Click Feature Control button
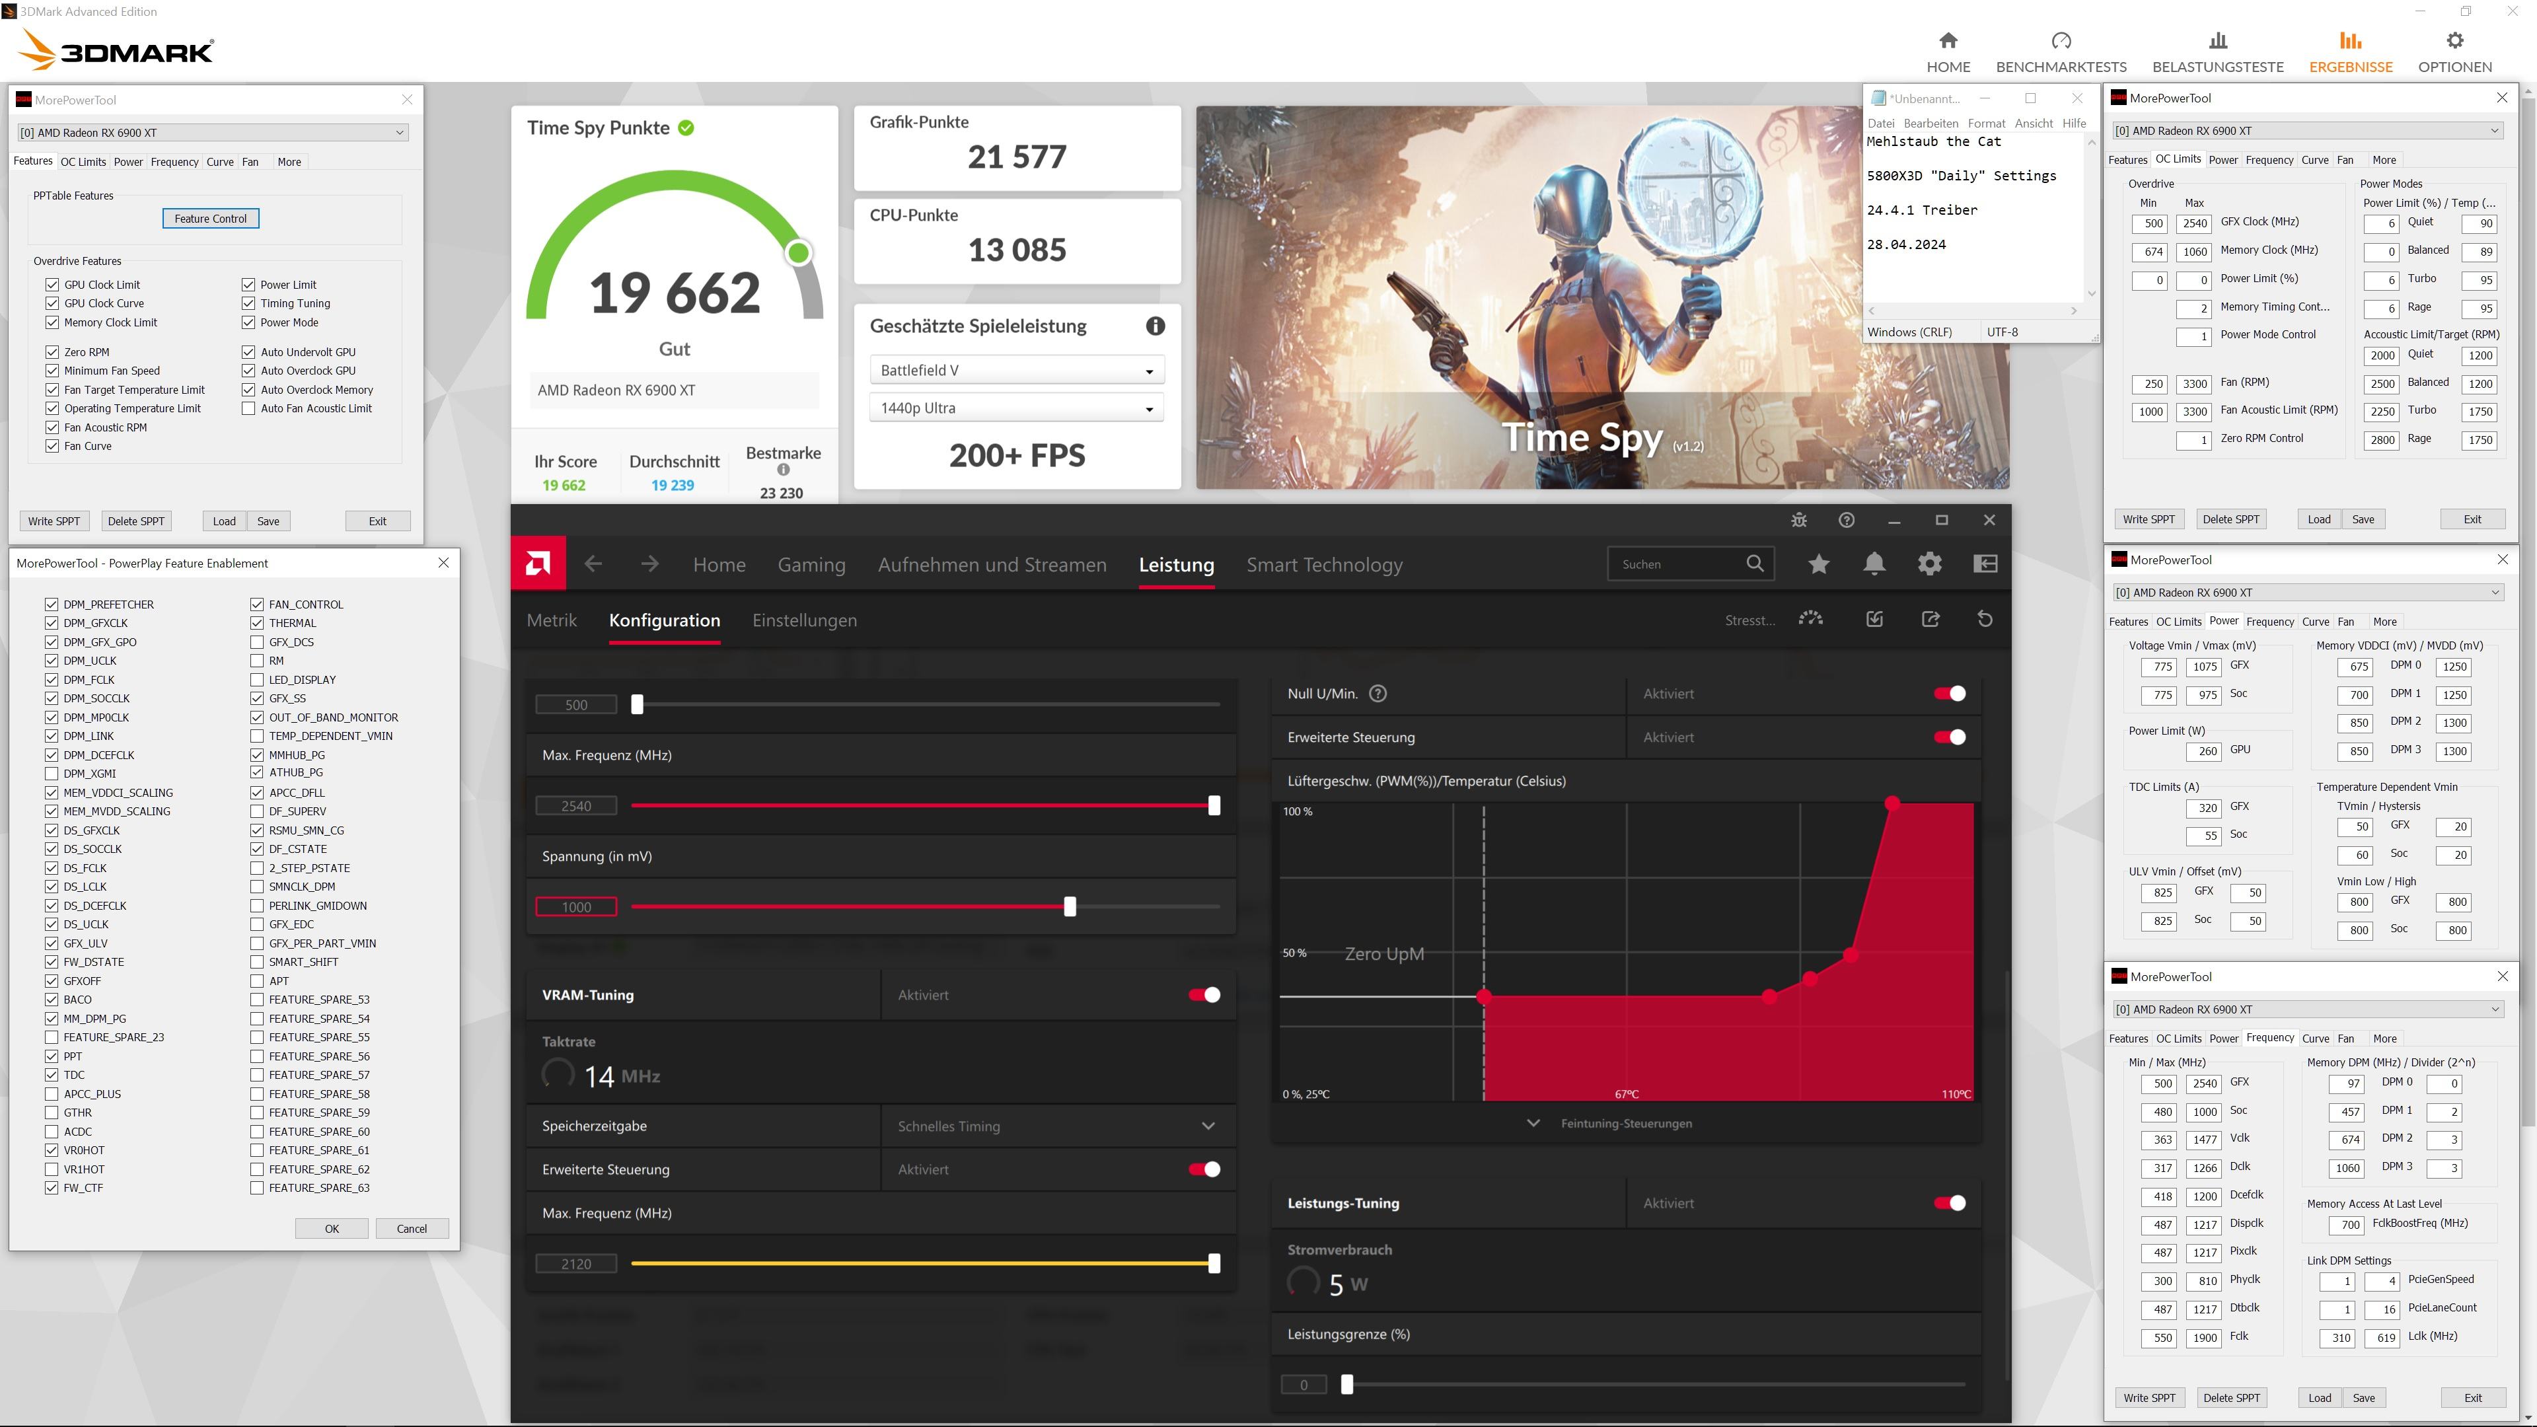 tap(211, 217)
